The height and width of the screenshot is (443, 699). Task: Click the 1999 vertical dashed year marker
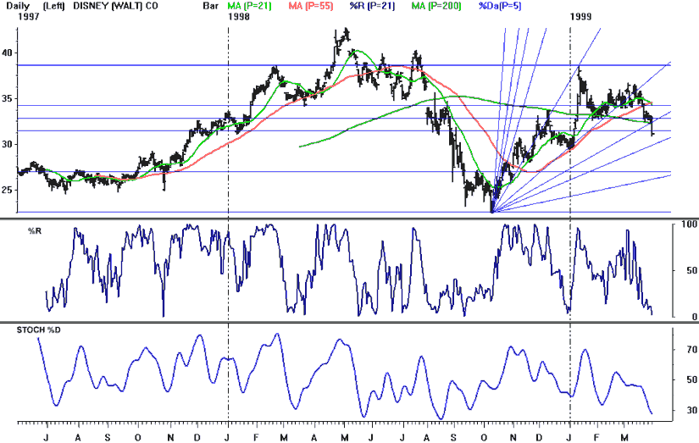[570, 223]
